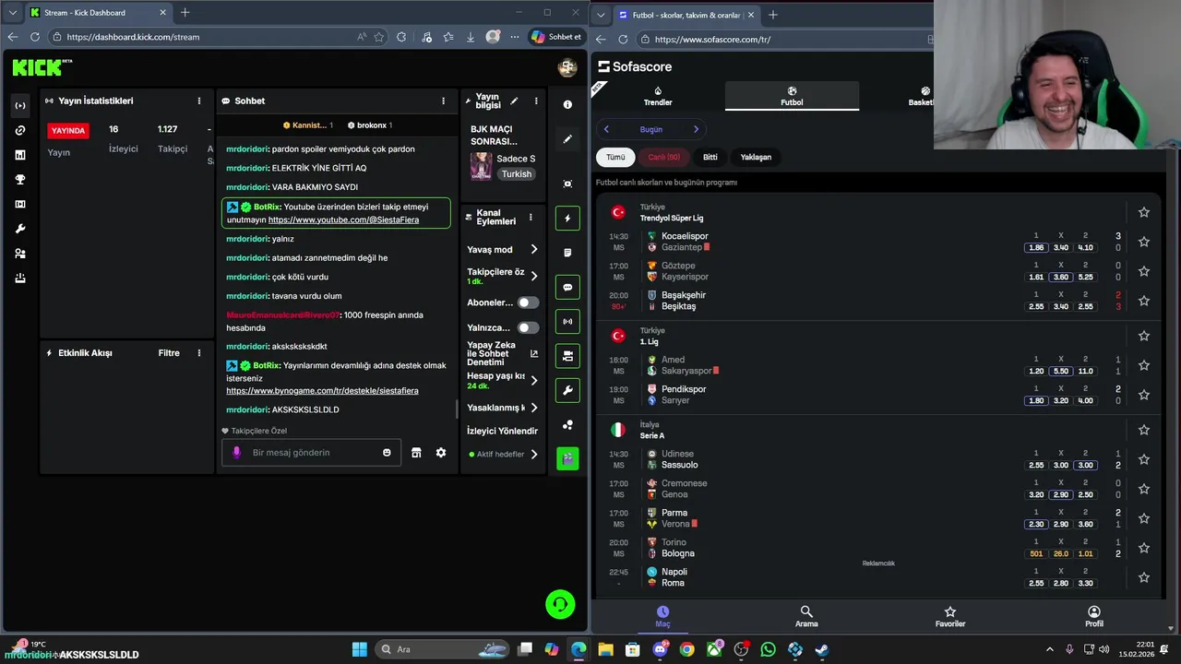Open the community users icon in Kick sidebar
The height and width of the screenshot is (664, 1181).
point(20,254)
